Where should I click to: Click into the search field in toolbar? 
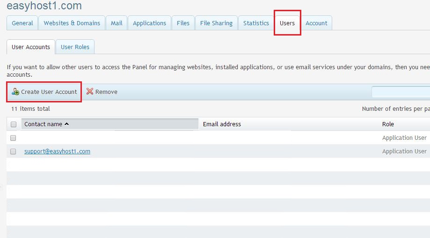coord(401,92)
